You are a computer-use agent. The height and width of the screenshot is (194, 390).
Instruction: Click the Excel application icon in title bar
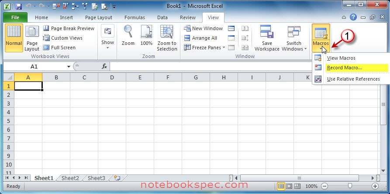[7, 6]
